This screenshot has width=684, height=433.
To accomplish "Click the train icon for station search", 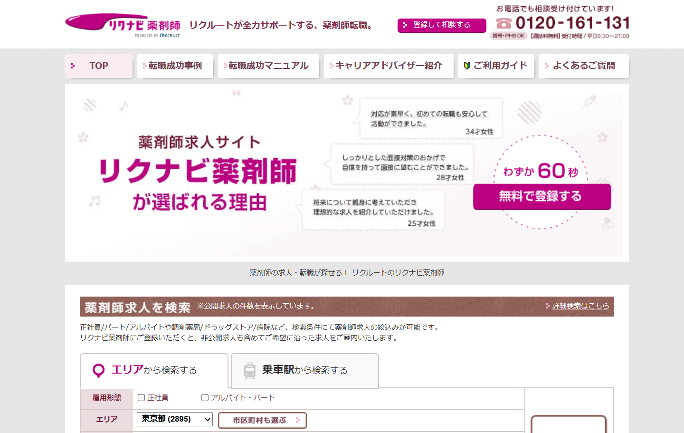I will tap(249, 371).
